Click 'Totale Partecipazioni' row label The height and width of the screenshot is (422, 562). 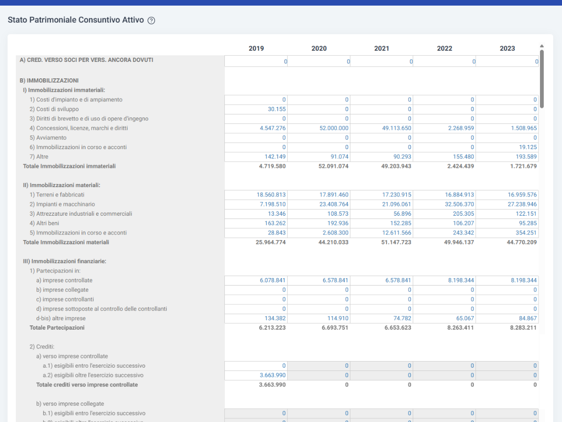tap(57, 328)
